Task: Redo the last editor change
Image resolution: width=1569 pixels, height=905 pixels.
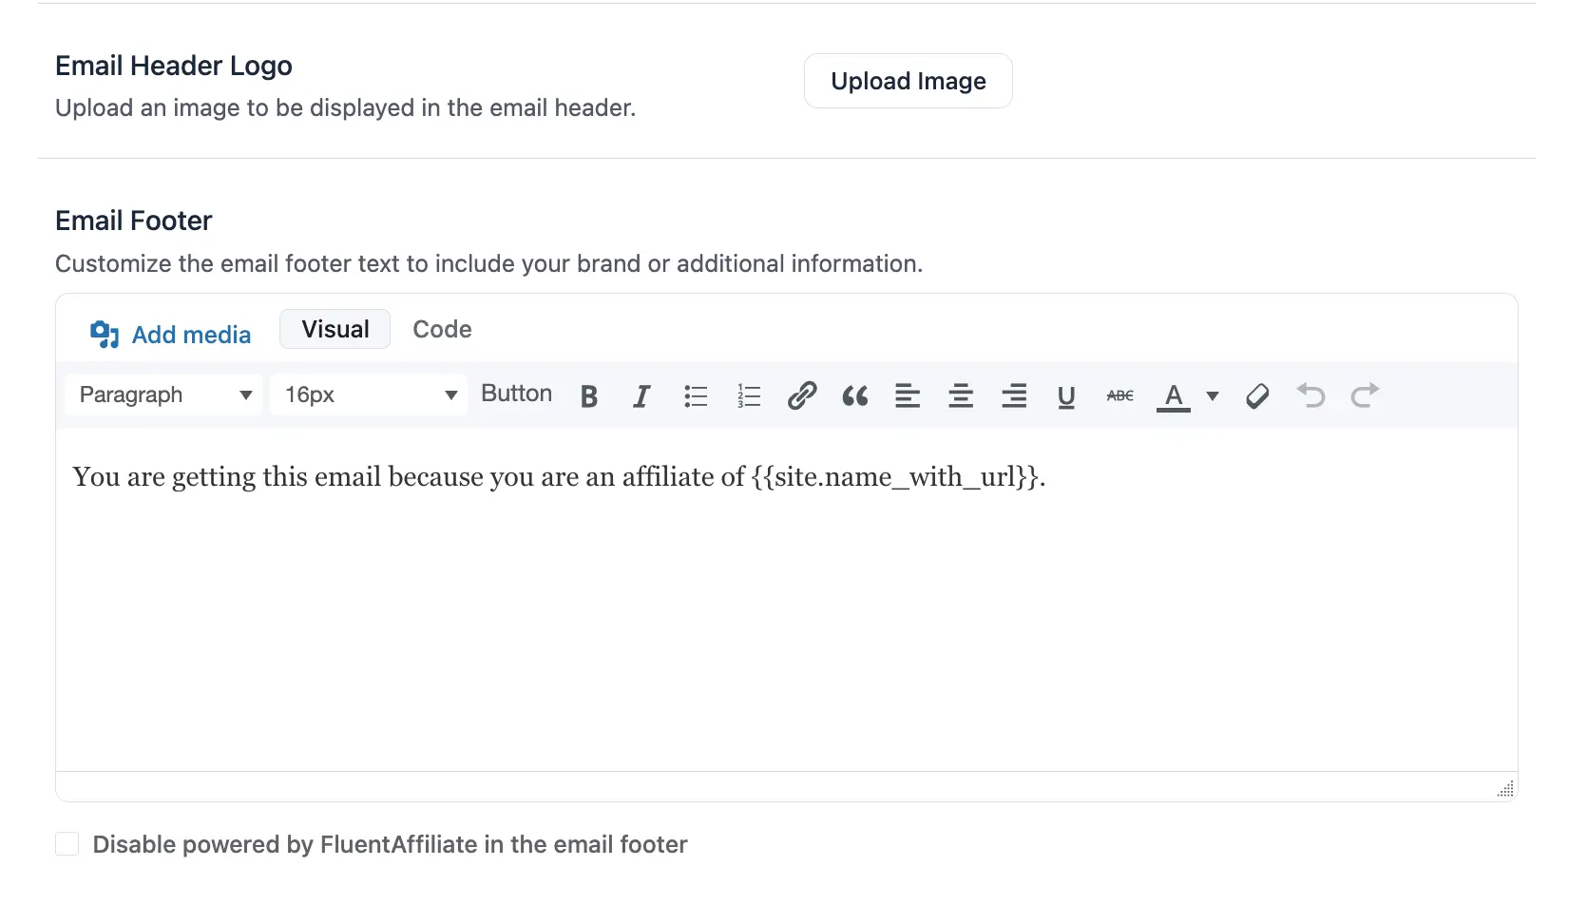Action: [x=1365, y=396]
